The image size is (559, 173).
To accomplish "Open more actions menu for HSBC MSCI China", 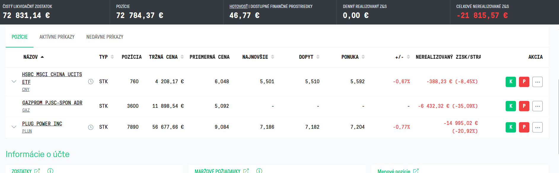I will click(x=537, y=82).
